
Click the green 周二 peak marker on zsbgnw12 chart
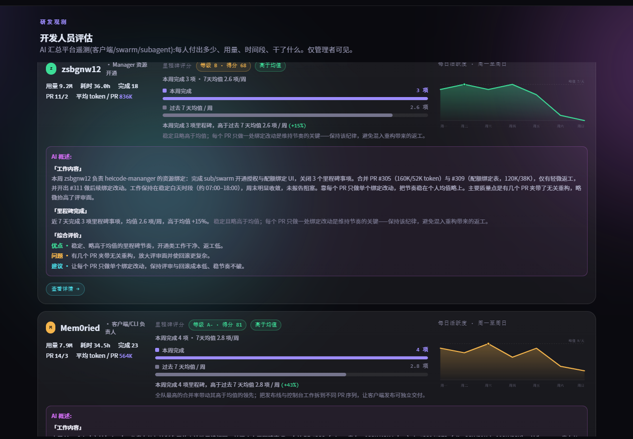[464, 84]
